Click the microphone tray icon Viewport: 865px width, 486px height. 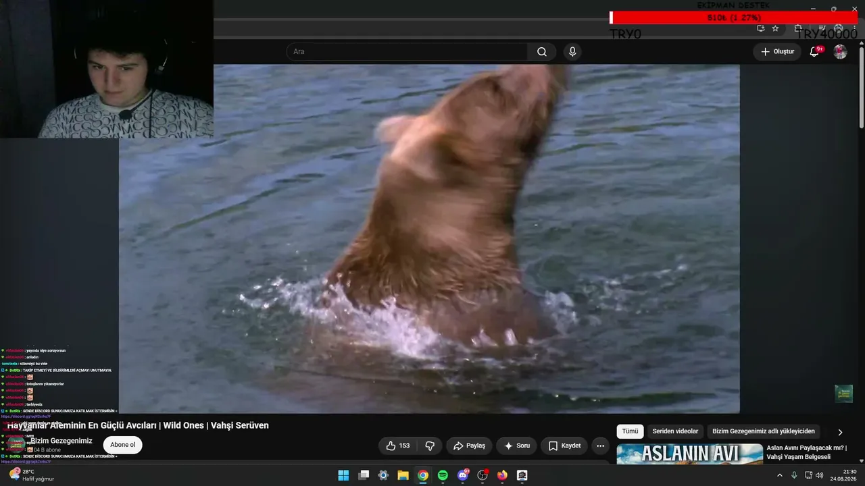[x=794, y=475]
